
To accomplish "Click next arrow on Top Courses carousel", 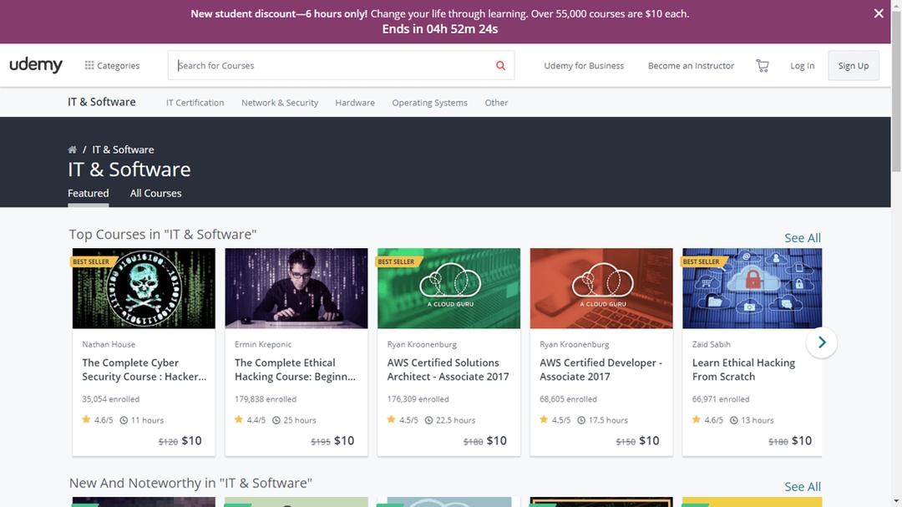I will tap(822, 342).
